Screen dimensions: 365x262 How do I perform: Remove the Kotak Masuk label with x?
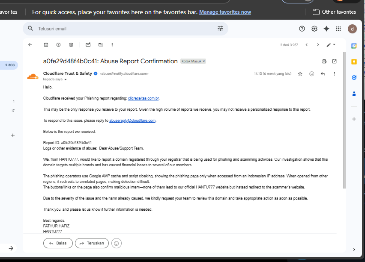[x=203, y=61]
